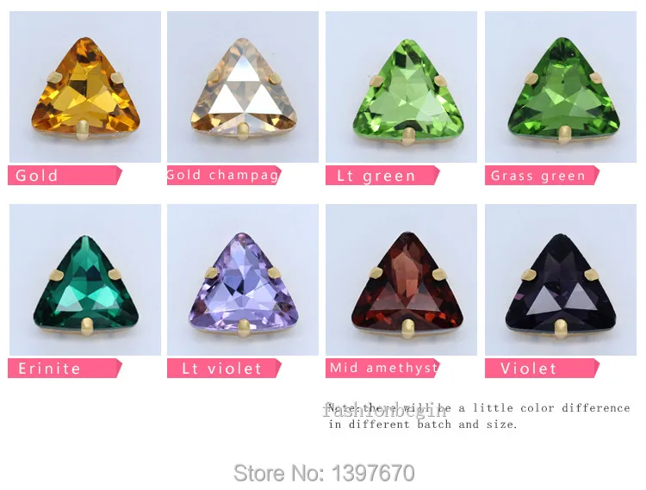Click the Lt green triangle stone
This screenshot has width=646, height=490.
[401, 87]
